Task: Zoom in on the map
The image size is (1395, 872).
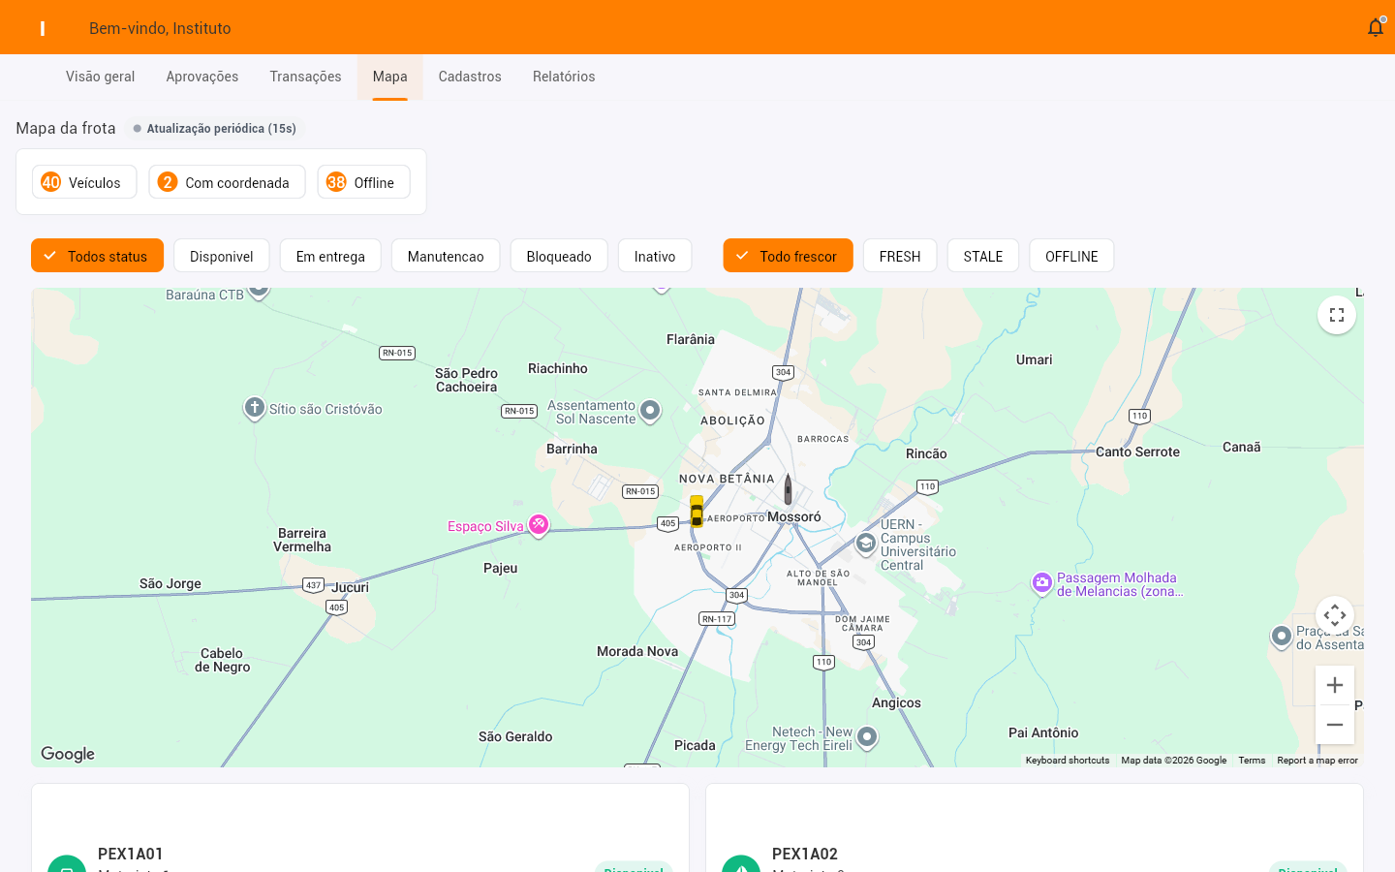Action: coord(1335,686)
